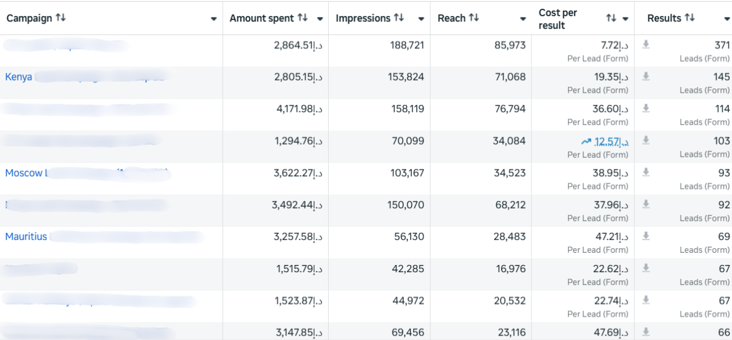732x340 pixels.
Task: Open the Moscow campaign link
Action: 24,173
